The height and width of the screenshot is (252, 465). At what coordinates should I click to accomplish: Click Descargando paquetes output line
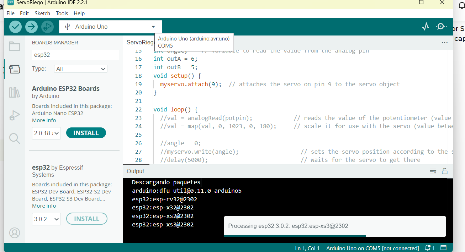(x=166, y=182)
